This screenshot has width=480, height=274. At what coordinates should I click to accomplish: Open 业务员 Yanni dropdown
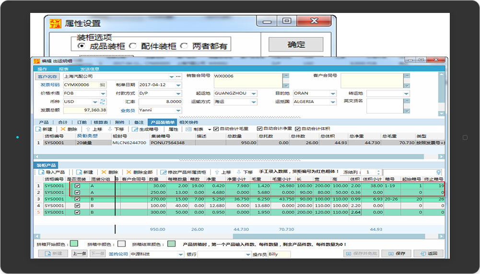point(178,110)
